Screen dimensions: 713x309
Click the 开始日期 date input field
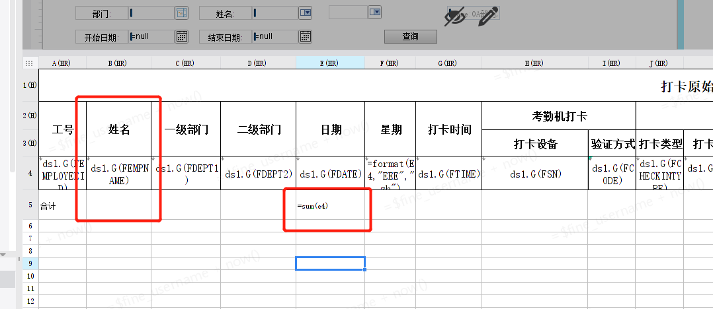(x=151, y=36)
